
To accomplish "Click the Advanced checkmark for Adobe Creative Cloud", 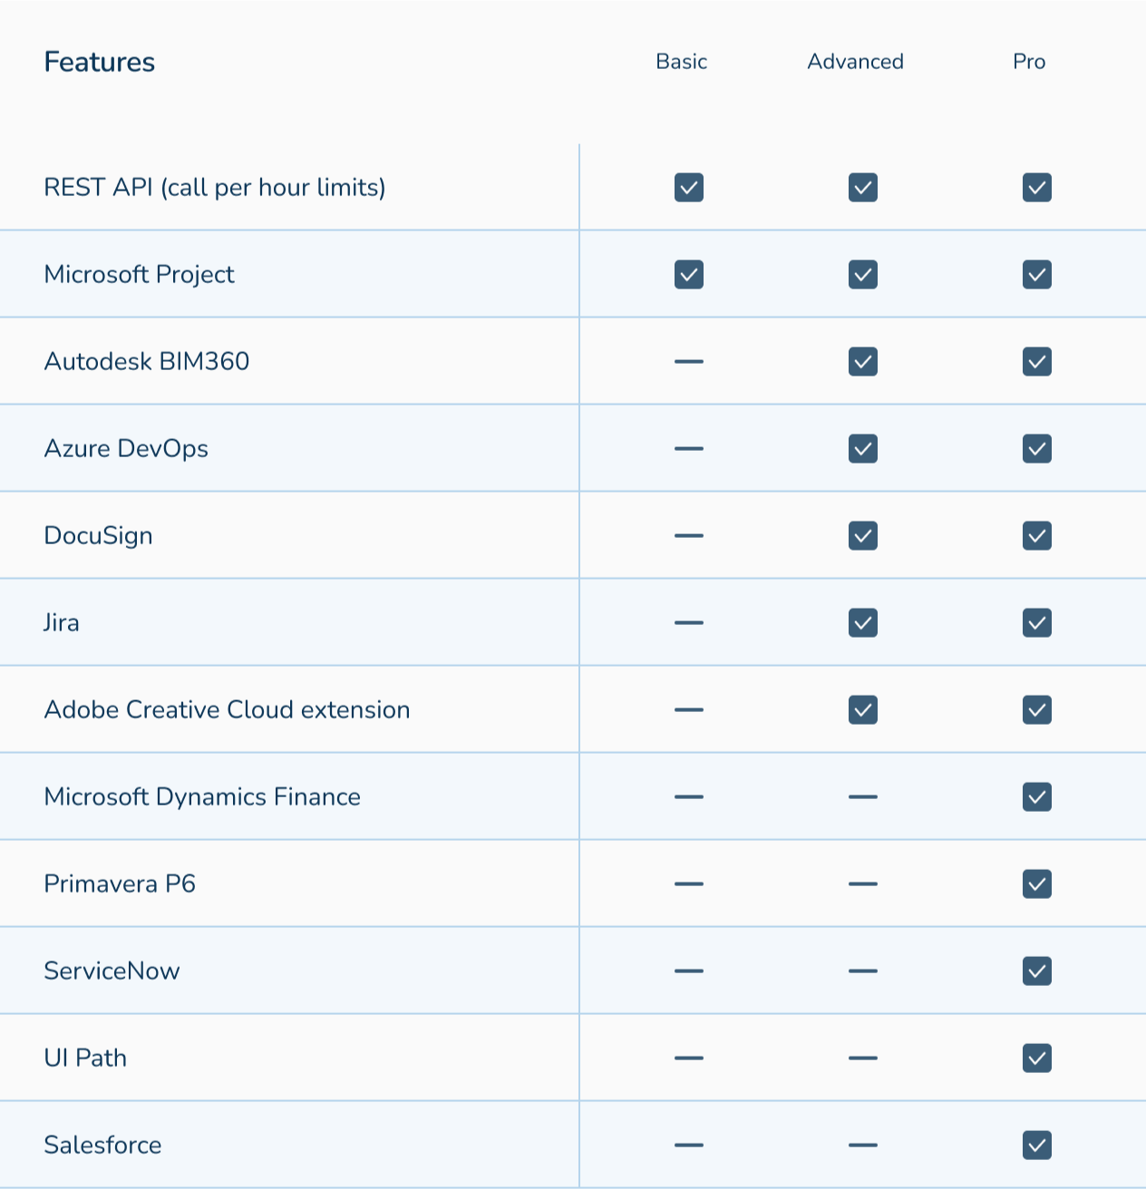I will pos(862,710).
